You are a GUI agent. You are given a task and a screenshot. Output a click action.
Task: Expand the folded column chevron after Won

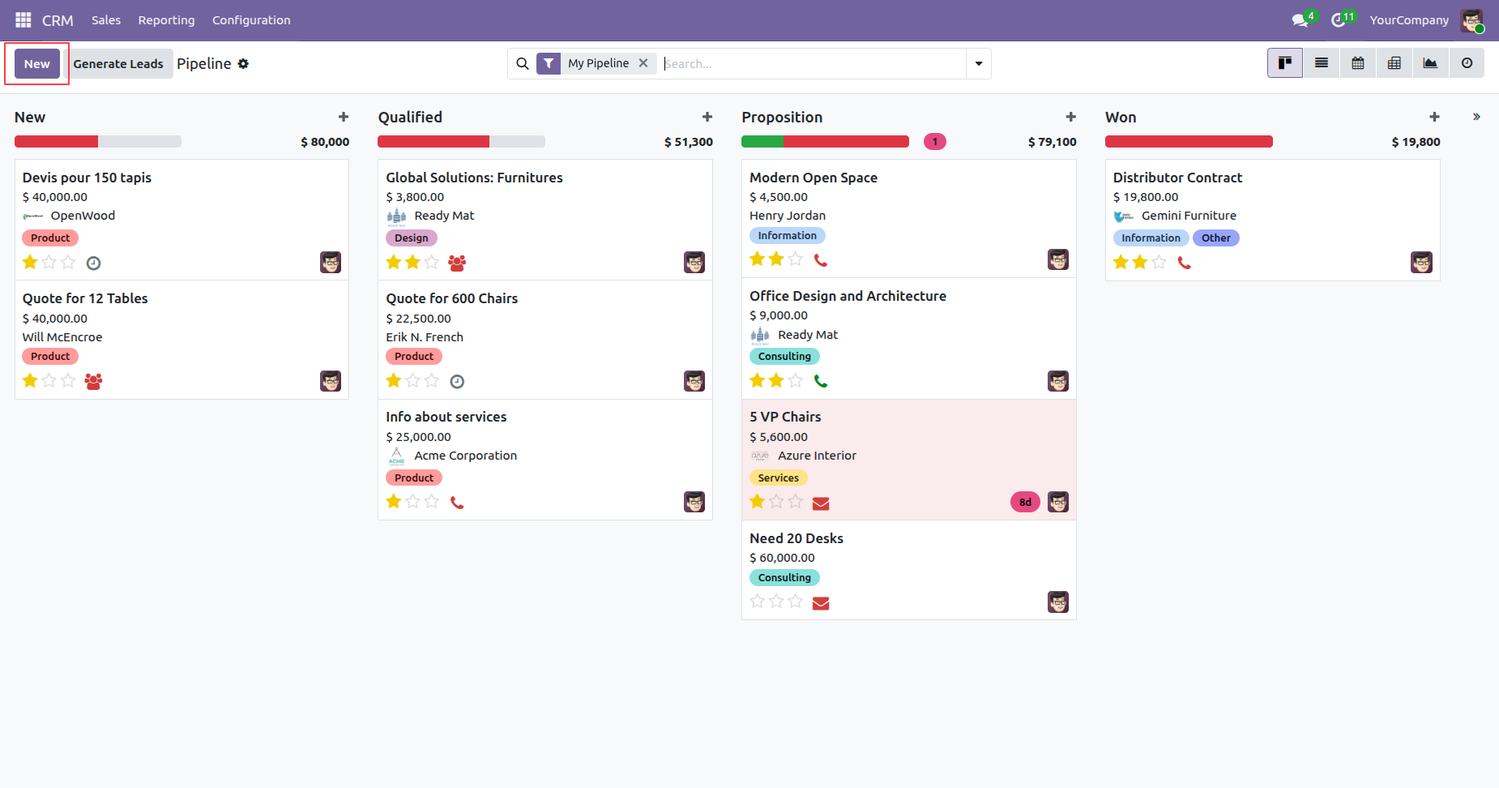1476,117
